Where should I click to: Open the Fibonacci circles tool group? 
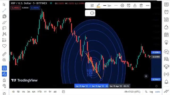pos(4,16)
